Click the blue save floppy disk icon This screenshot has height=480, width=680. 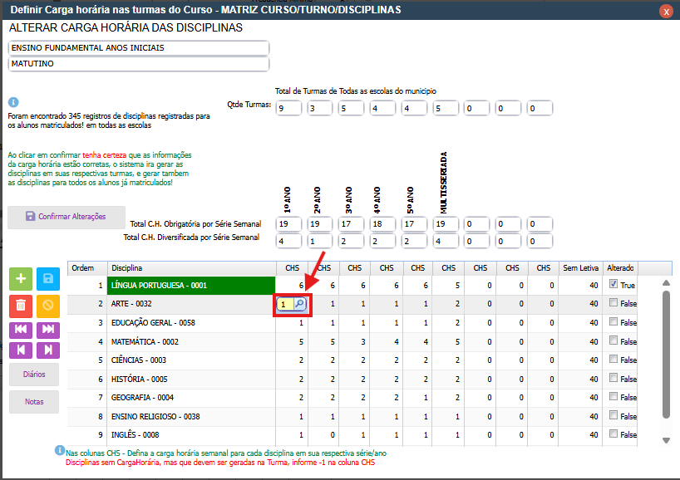click(x=47, y=280)
